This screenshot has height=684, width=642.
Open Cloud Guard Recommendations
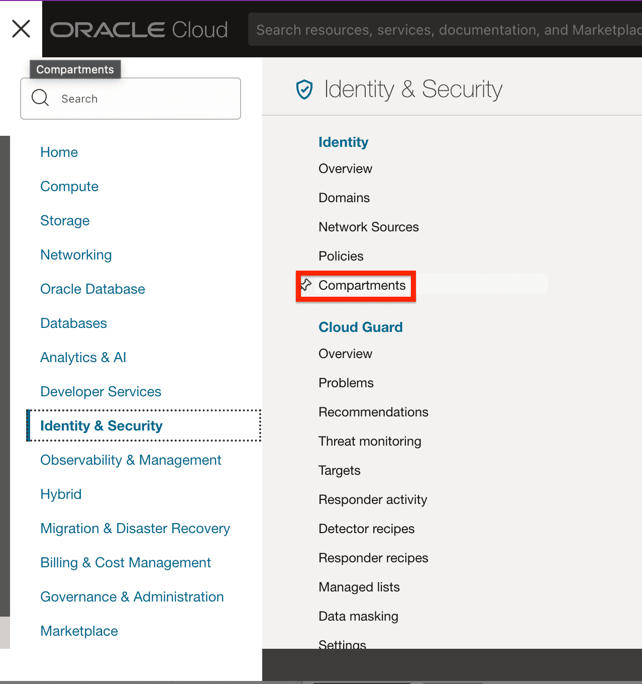tap(373, 412)
